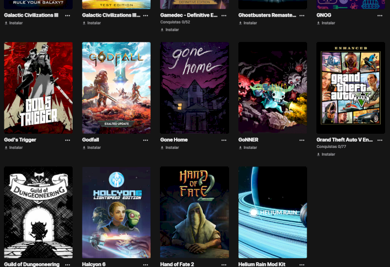Click the GNOG title text
This screenshot has height=267, width=390.
click(x=324, y=15)
